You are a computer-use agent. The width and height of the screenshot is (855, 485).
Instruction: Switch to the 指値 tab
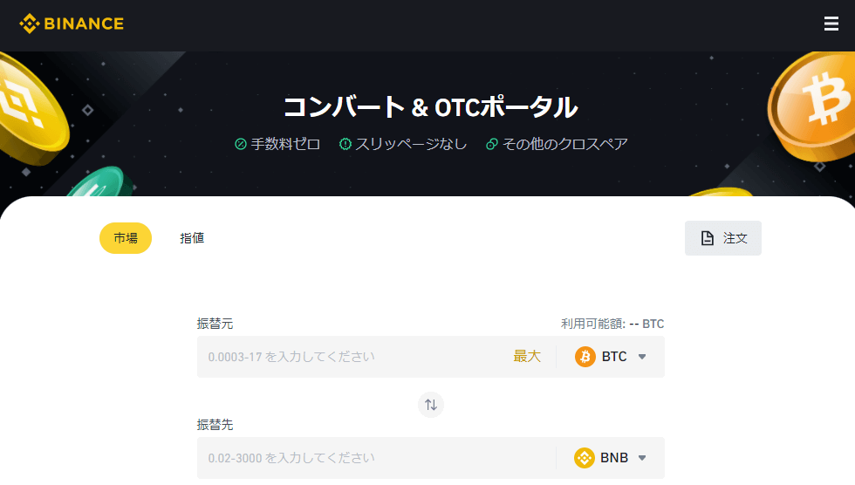(x=192, y=238)
